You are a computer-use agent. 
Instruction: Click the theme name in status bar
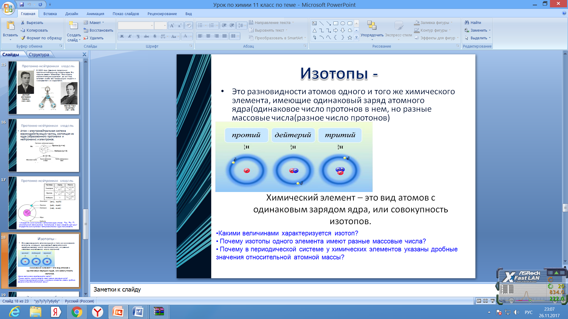point(47,301)
